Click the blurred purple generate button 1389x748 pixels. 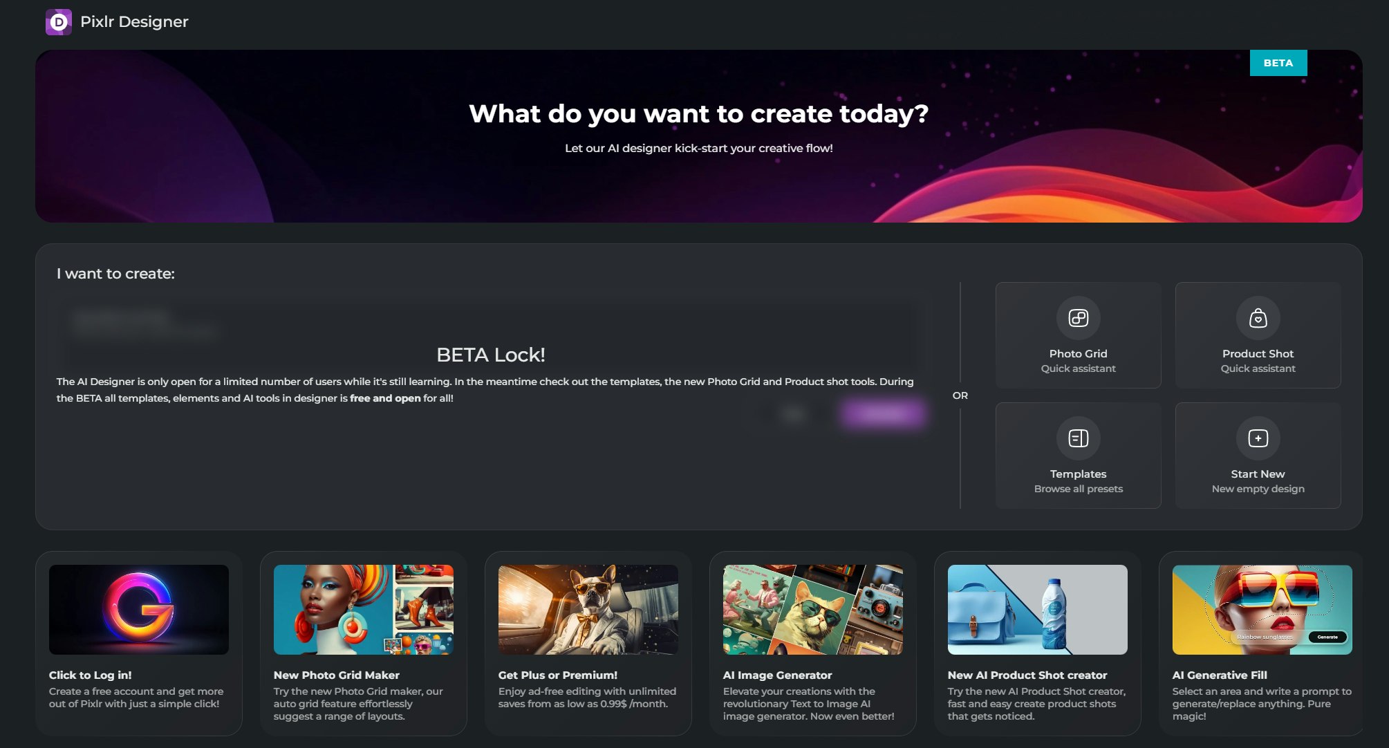[x=883, y=414]
